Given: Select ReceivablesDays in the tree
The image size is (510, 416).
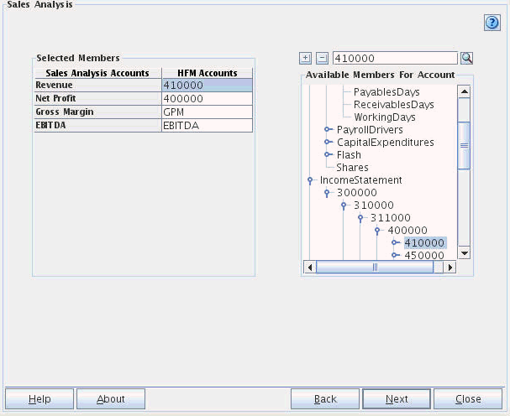Looking at the screenshot, I should click(394, 105).
